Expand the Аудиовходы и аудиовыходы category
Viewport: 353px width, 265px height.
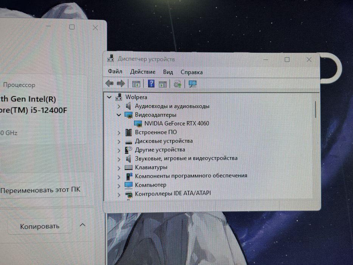119,106
